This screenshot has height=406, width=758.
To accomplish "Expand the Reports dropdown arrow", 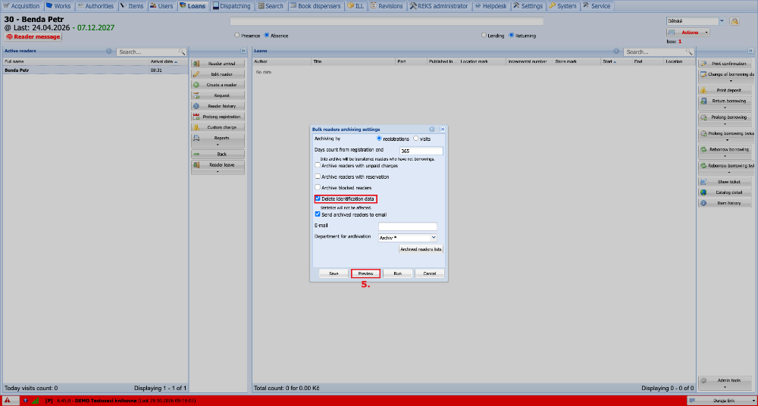I will pos(218,145).
